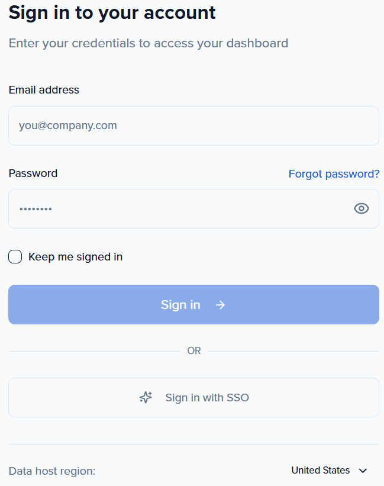The image size is (384, 486).
Task: Show password using the eye icon
Action: (x=361, y=208)
